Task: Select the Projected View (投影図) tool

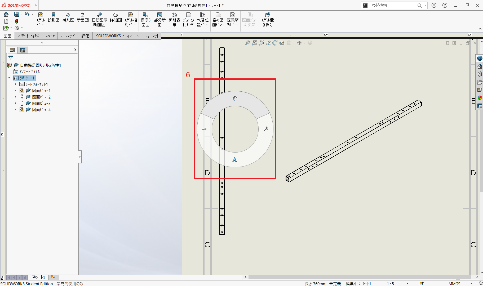Action: (54, 17)
